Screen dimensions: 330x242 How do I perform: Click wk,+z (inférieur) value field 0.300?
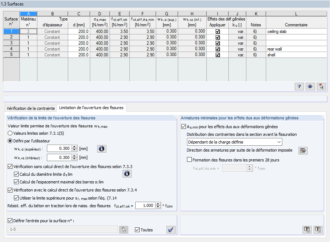pos(59,157)
